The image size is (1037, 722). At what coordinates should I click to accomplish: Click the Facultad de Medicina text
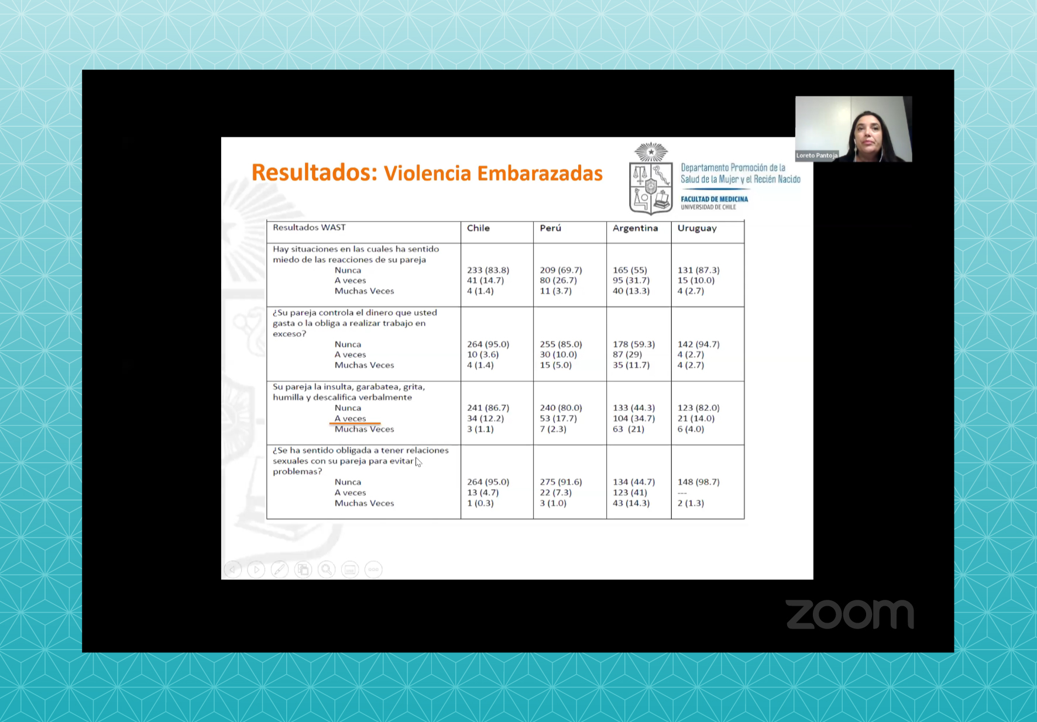[x=714, y=199]
